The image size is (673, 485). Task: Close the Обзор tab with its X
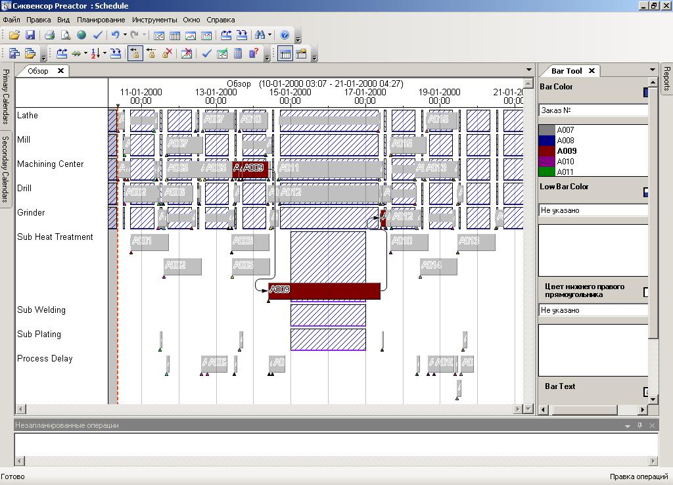[60, 71]
